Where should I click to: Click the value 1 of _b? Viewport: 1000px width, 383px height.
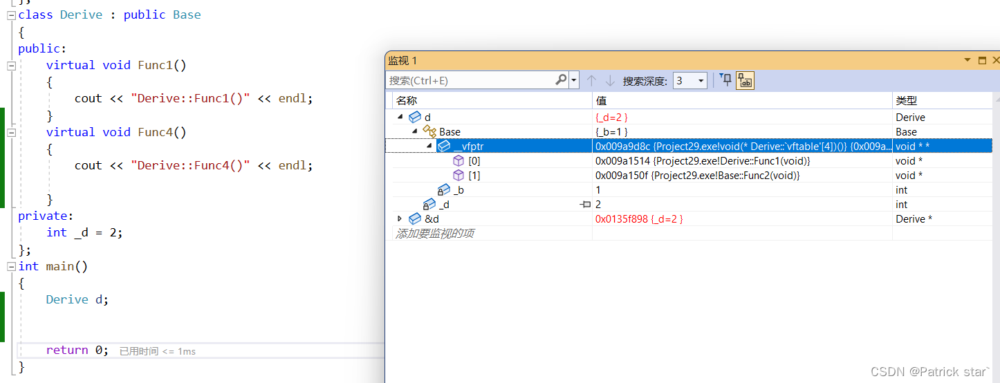click(x=598, y=189)
